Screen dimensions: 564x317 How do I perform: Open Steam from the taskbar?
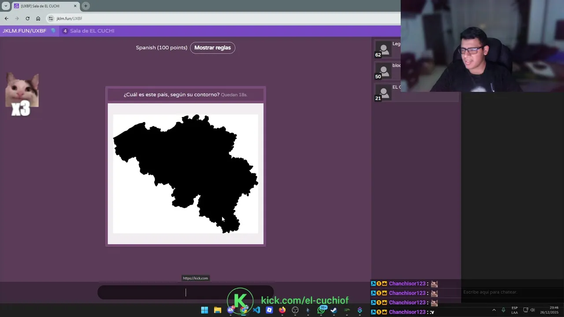(334, 310)
